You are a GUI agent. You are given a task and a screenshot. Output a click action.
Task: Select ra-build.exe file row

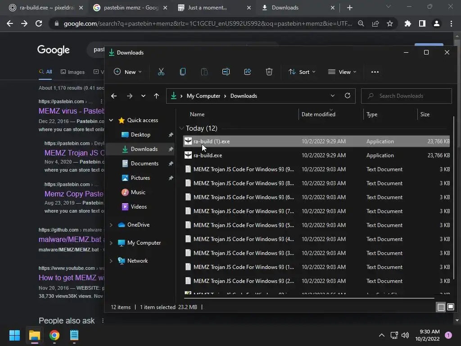[316, 155]
